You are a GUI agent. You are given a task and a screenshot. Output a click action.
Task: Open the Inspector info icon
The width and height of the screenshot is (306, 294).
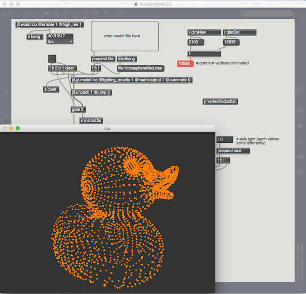point(300,110)
